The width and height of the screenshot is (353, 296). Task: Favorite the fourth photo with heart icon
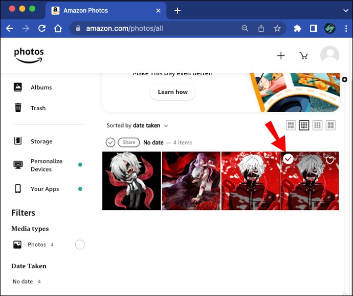pyautogui.click(x=330, y=160)
